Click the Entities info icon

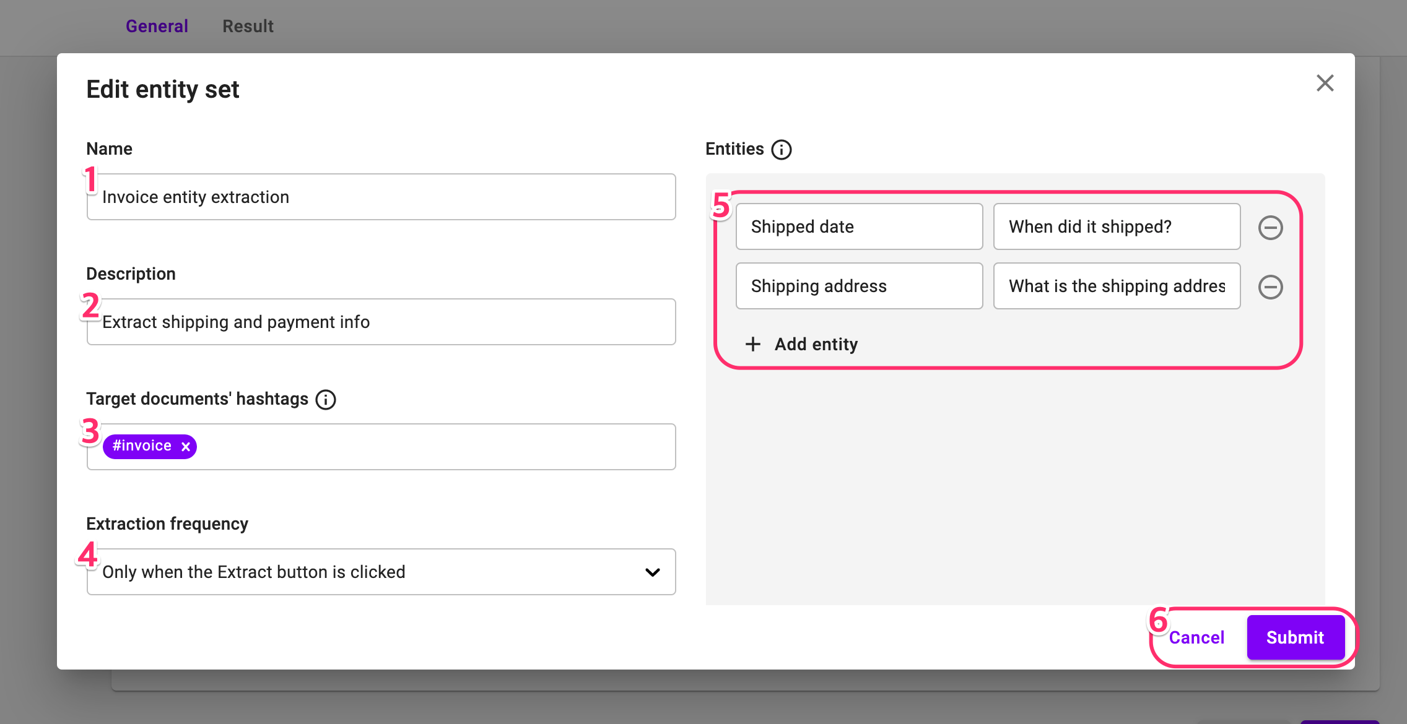781,149
